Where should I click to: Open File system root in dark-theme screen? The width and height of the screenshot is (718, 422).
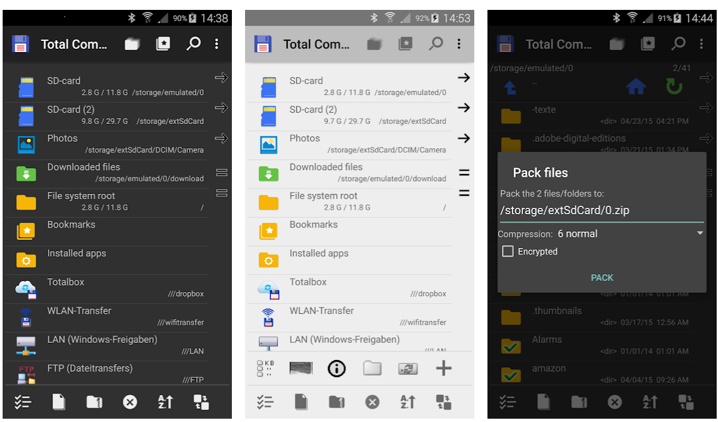click(x=106, y=202)
